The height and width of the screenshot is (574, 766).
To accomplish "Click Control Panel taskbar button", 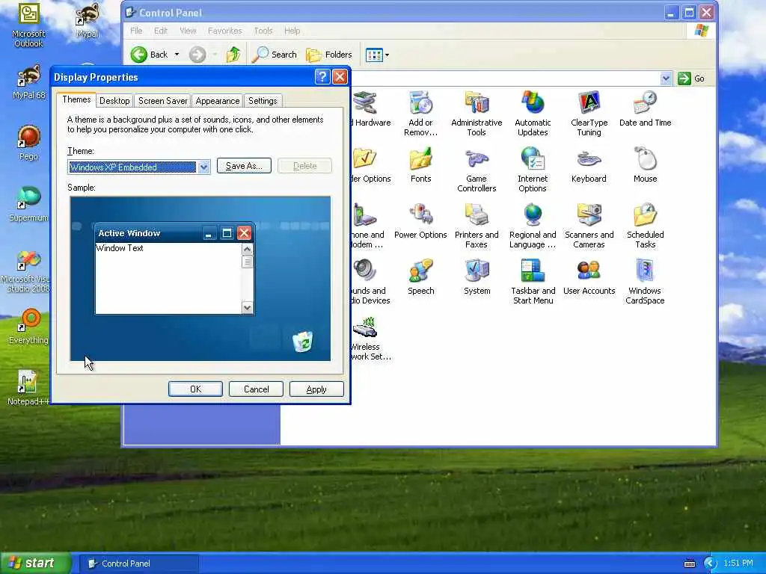I will (138, 564).
